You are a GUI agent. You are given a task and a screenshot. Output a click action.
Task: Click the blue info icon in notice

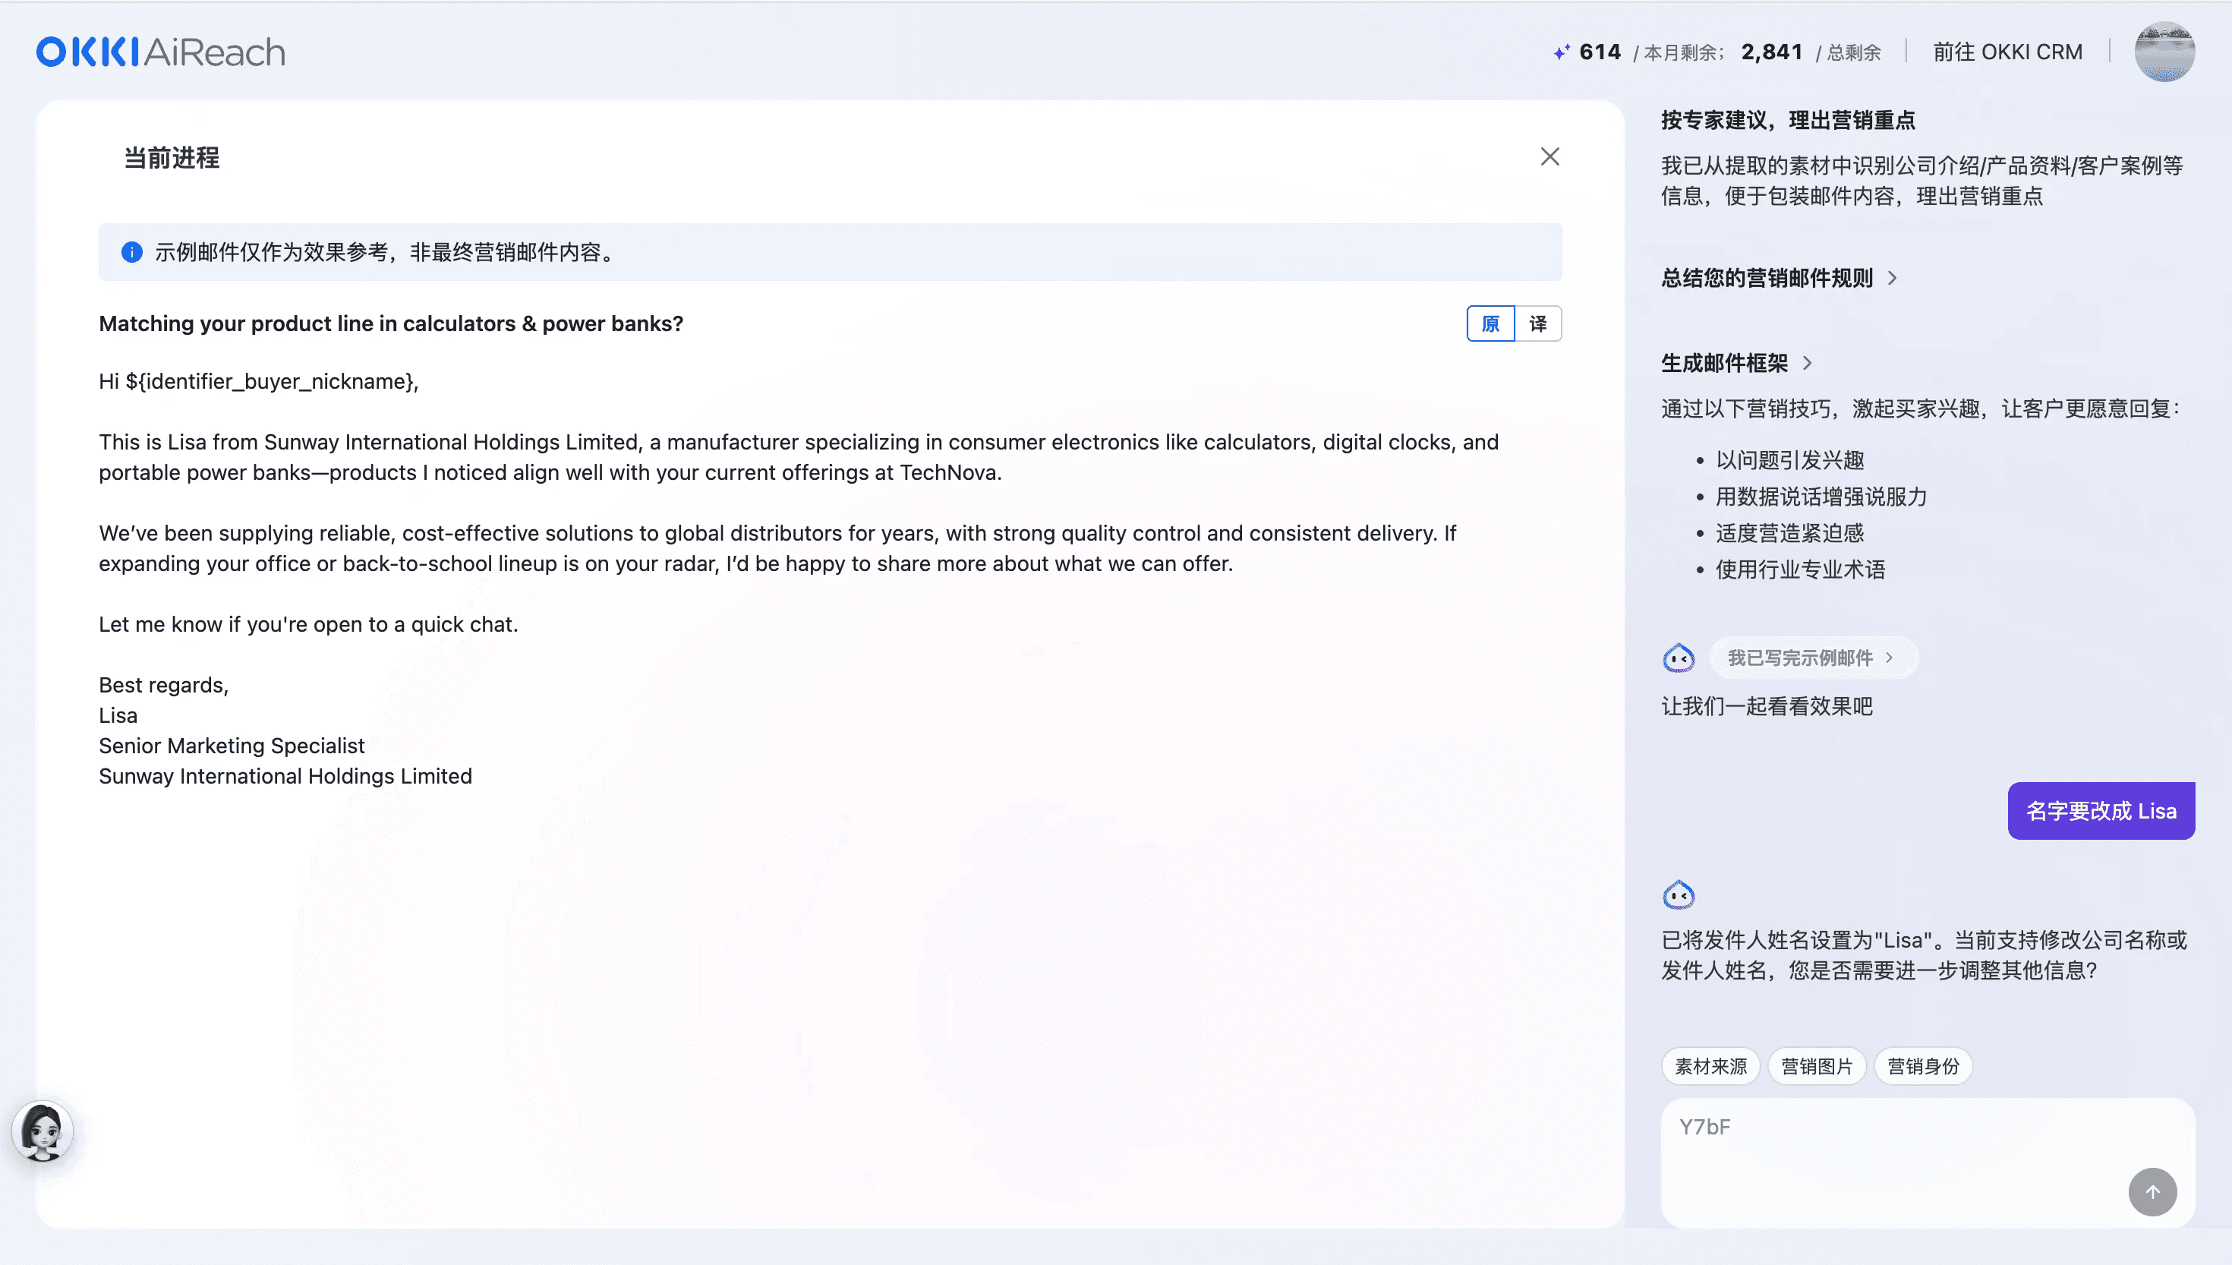132,252
